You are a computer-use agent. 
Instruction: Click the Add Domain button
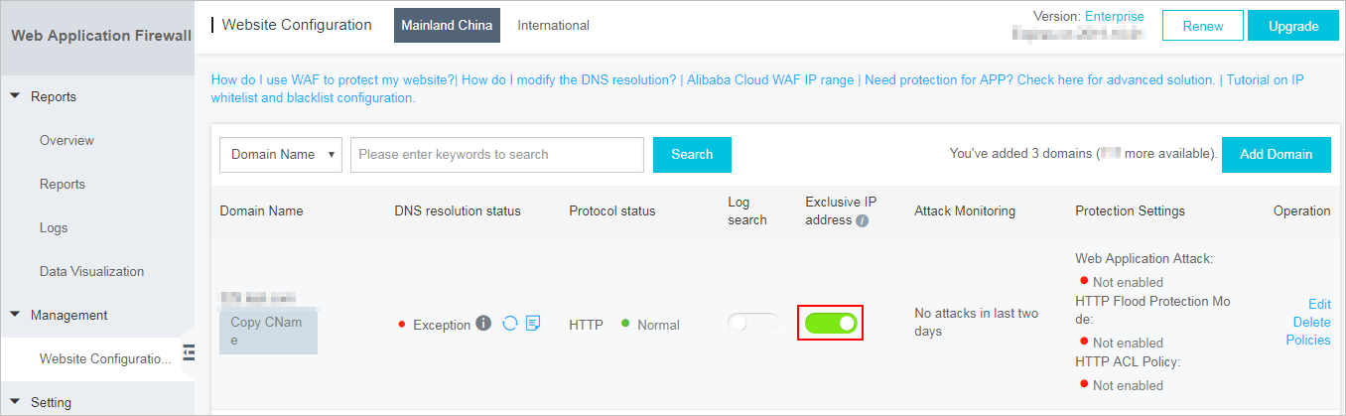[1276, 155]
